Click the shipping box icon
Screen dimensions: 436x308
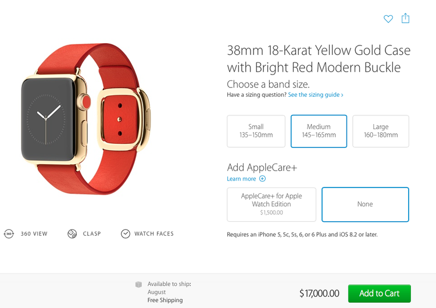pyautogui.click(x=138, y=284)
